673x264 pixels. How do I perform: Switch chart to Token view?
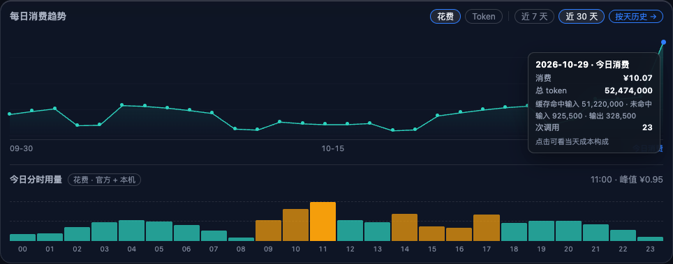point(484,17)
